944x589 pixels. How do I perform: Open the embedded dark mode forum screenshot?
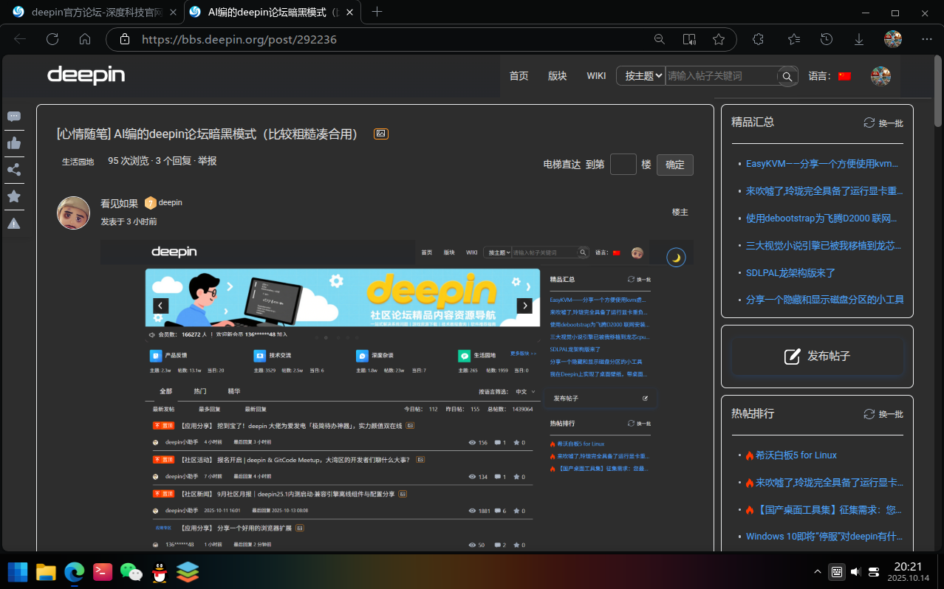click(397, 395)
